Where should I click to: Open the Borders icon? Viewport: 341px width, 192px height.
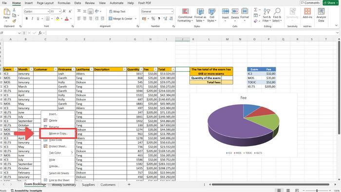pyautogui.click(x=48, y=19)
